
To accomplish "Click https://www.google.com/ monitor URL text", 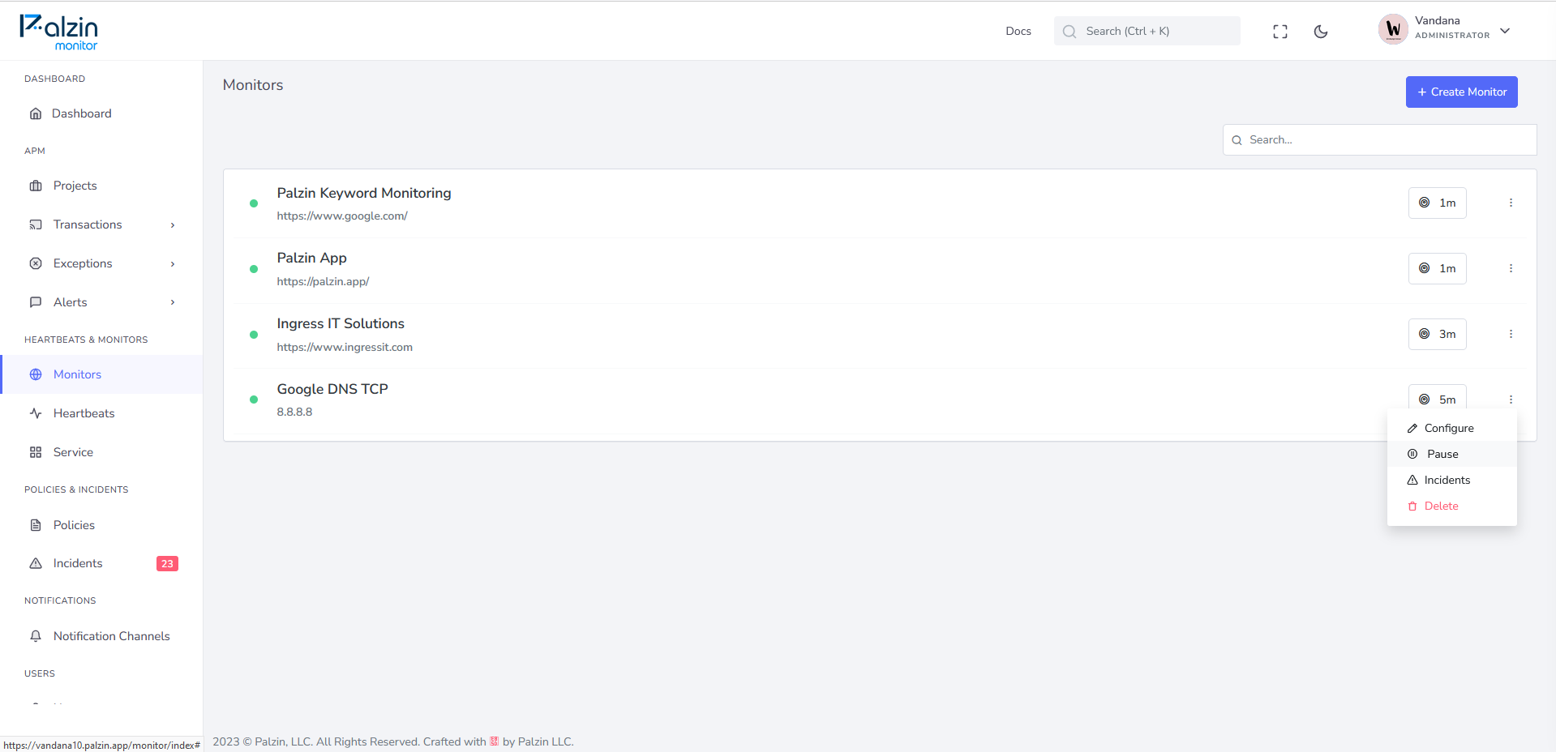I will coord(342,216).
